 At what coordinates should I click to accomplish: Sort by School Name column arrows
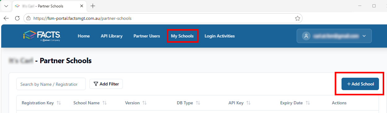(x=105, y=103)
